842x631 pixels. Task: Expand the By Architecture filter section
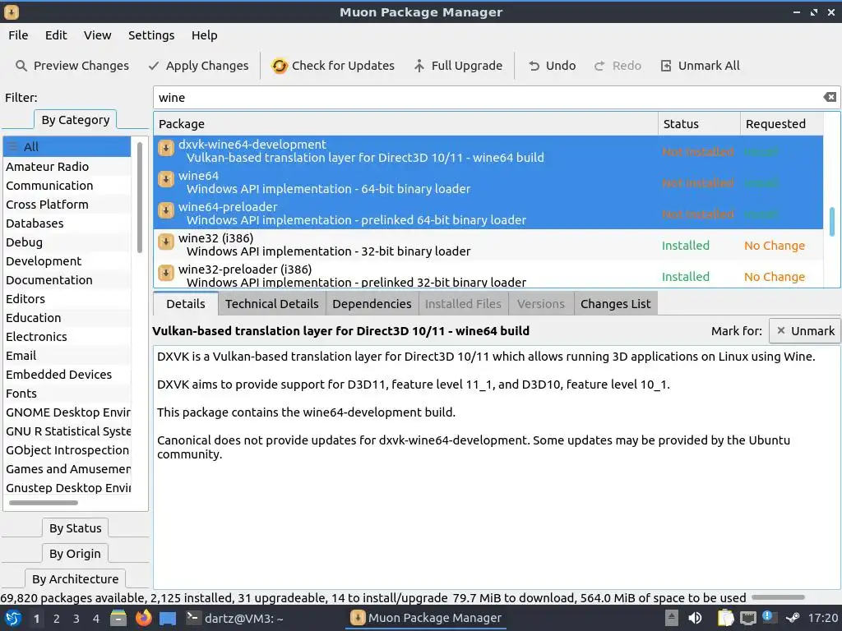(x=75, y=578)
